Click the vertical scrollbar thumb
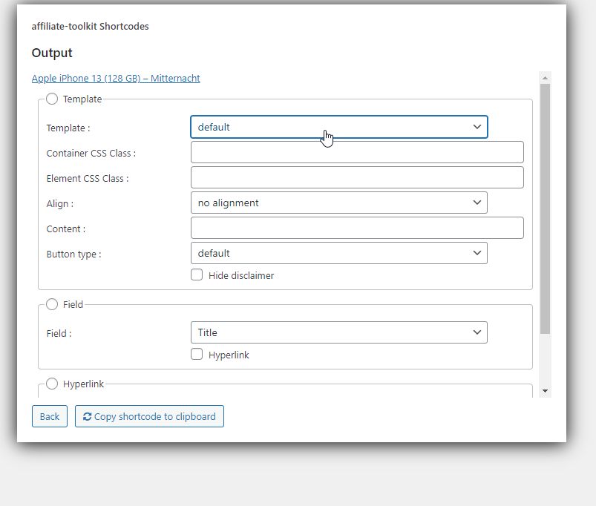Screen dimensions: 596x506 545,209
